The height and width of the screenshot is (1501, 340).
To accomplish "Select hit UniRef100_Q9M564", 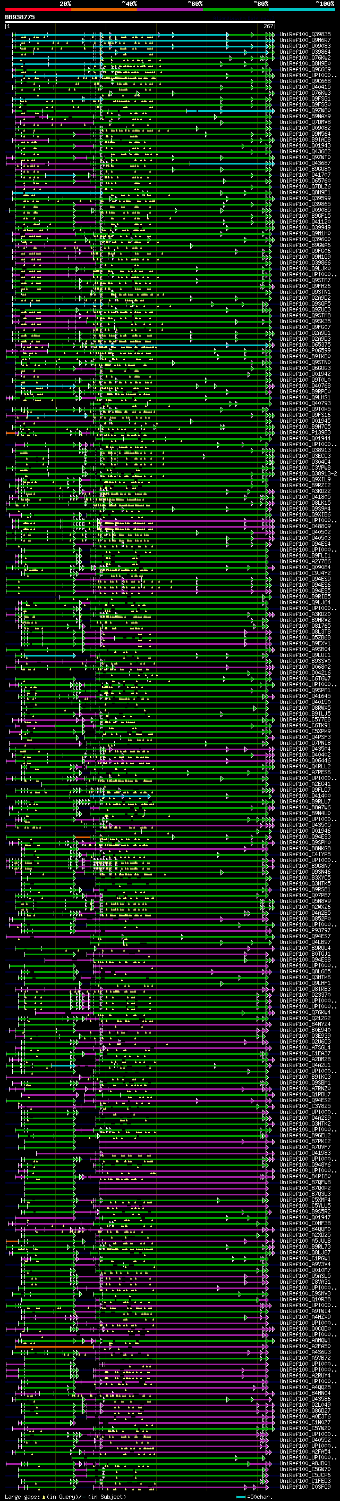I will pyautogui.click(x=305, y=134).
